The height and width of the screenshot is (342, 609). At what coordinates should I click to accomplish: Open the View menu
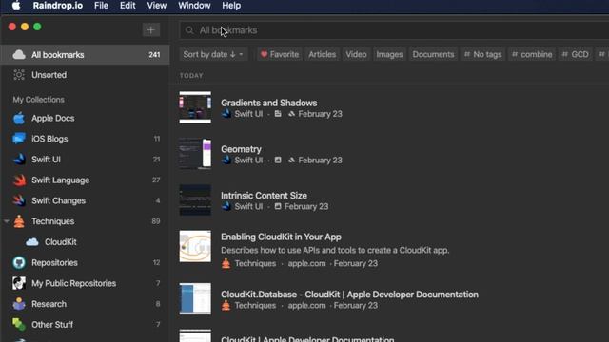tap(156, 6)
